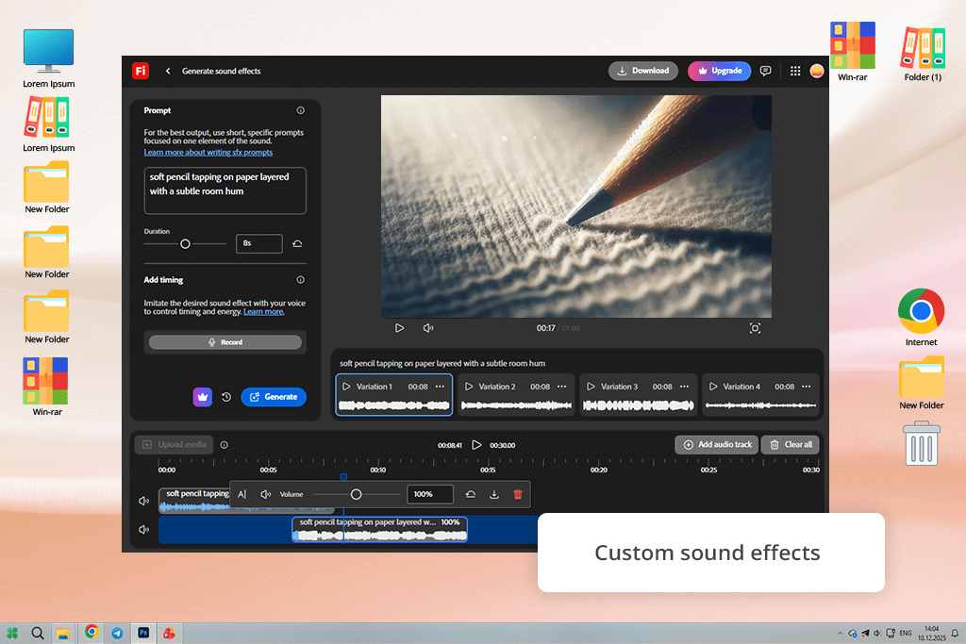
Task: Click the Upload media button
Action: 175,444
